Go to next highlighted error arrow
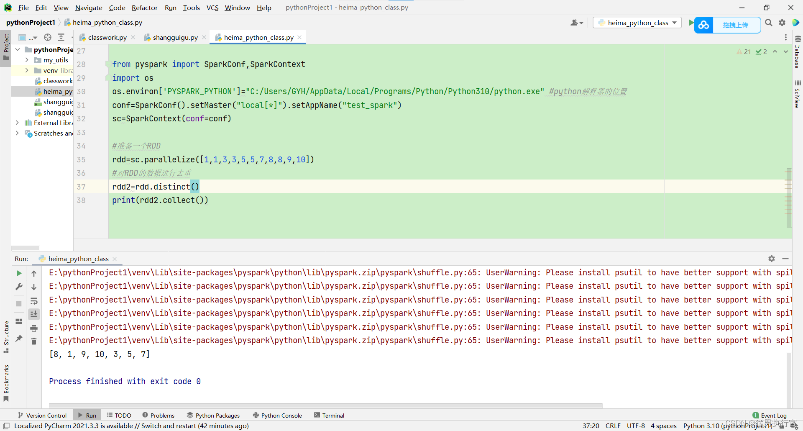The height and width of the screenshot is (431, 803). tap(786, 51)
